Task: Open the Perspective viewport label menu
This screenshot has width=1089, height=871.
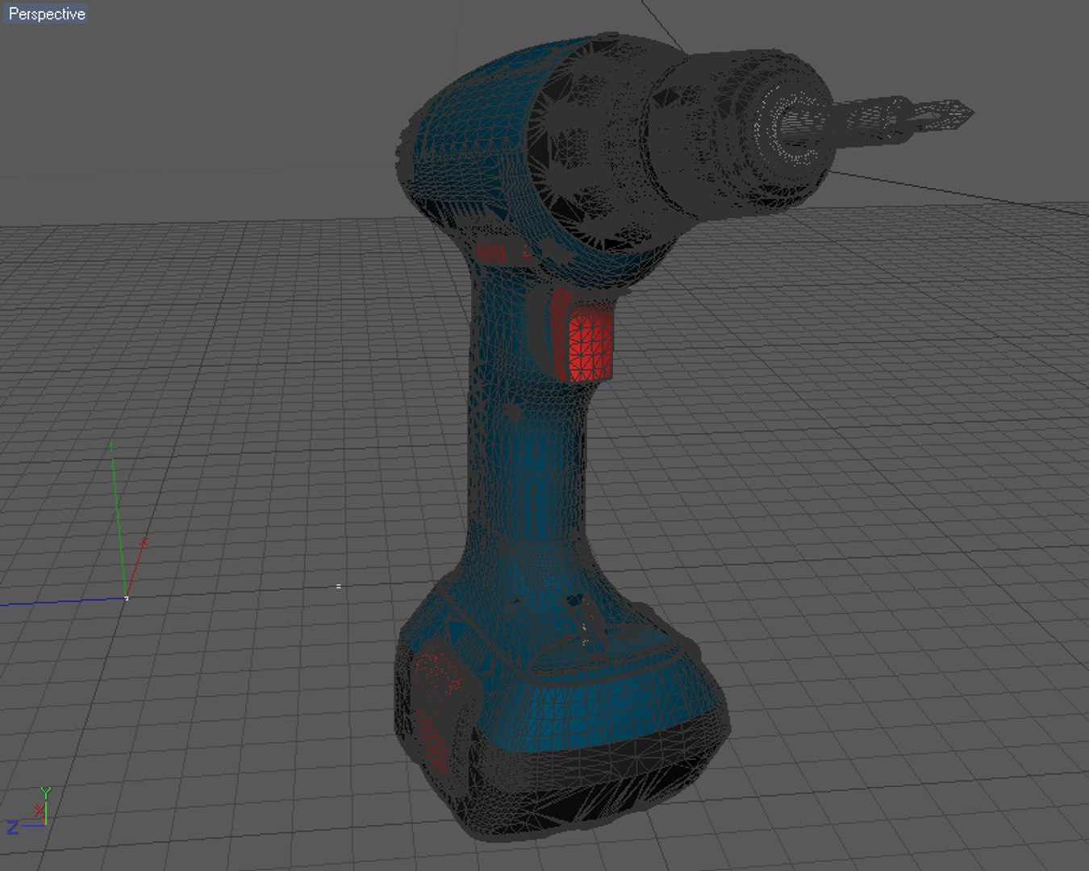Action: [46, 14]
